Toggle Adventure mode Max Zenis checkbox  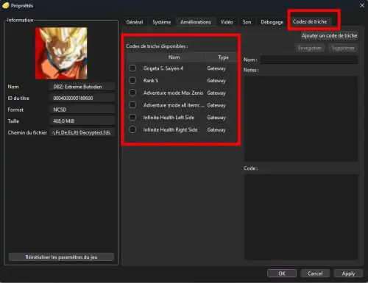[132, 93]
